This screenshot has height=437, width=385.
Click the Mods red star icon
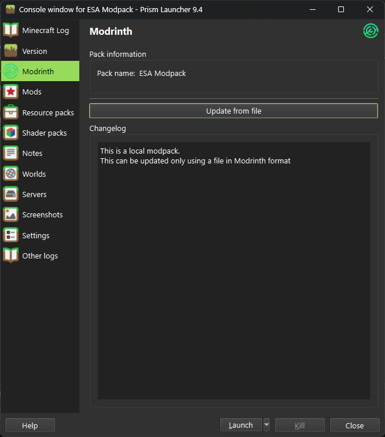point(11,92)
